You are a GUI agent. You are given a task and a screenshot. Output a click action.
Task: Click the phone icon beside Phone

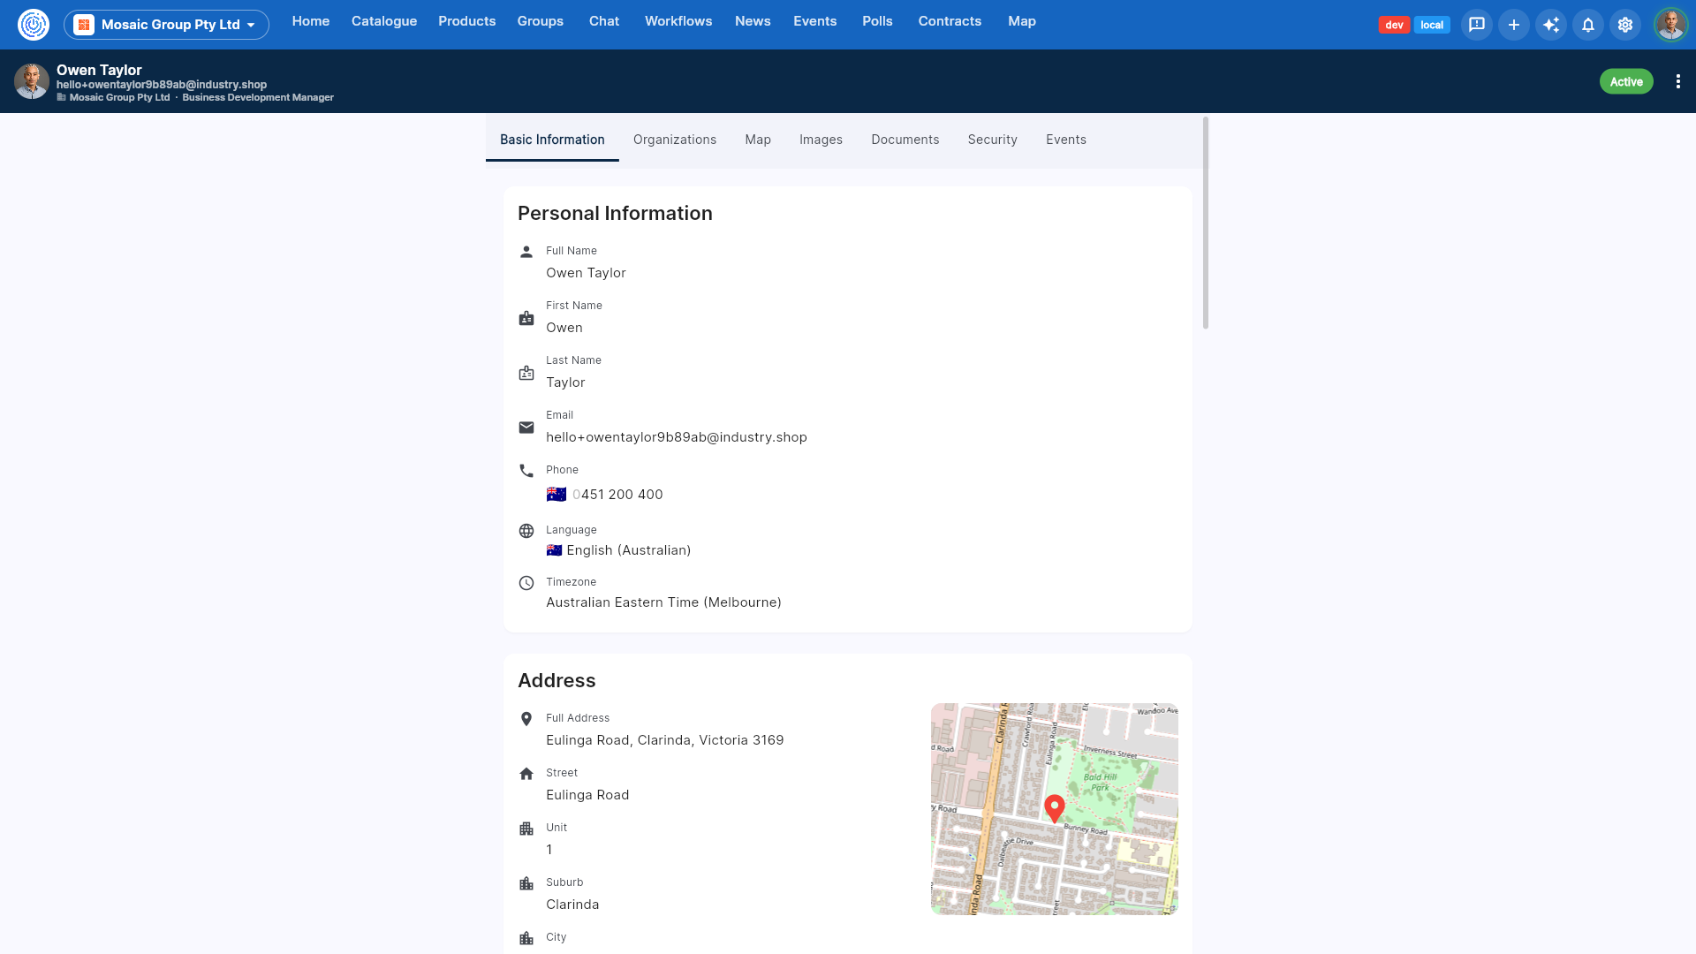(x=526, y=471)
